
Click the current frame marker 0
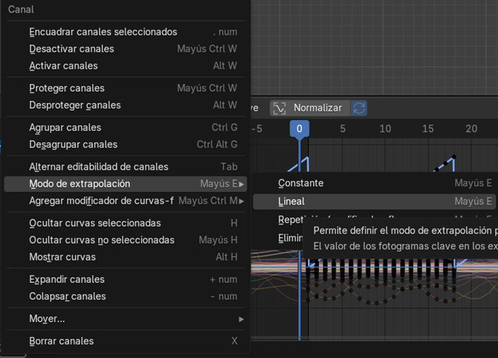coord(299,128)
